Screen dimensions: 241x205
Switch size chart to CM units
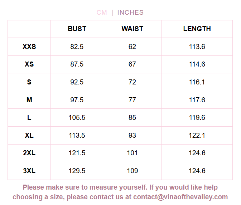pyautogui.click(x=102, y=13)
